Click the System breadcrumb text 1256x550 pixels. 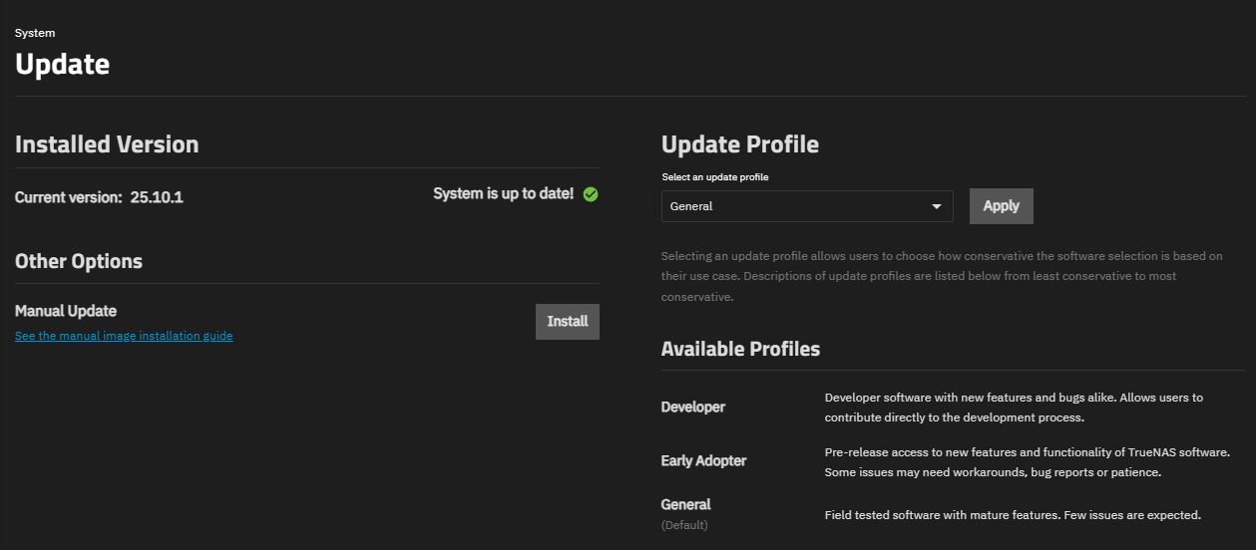pyautogui.click(x=35, y=33)
